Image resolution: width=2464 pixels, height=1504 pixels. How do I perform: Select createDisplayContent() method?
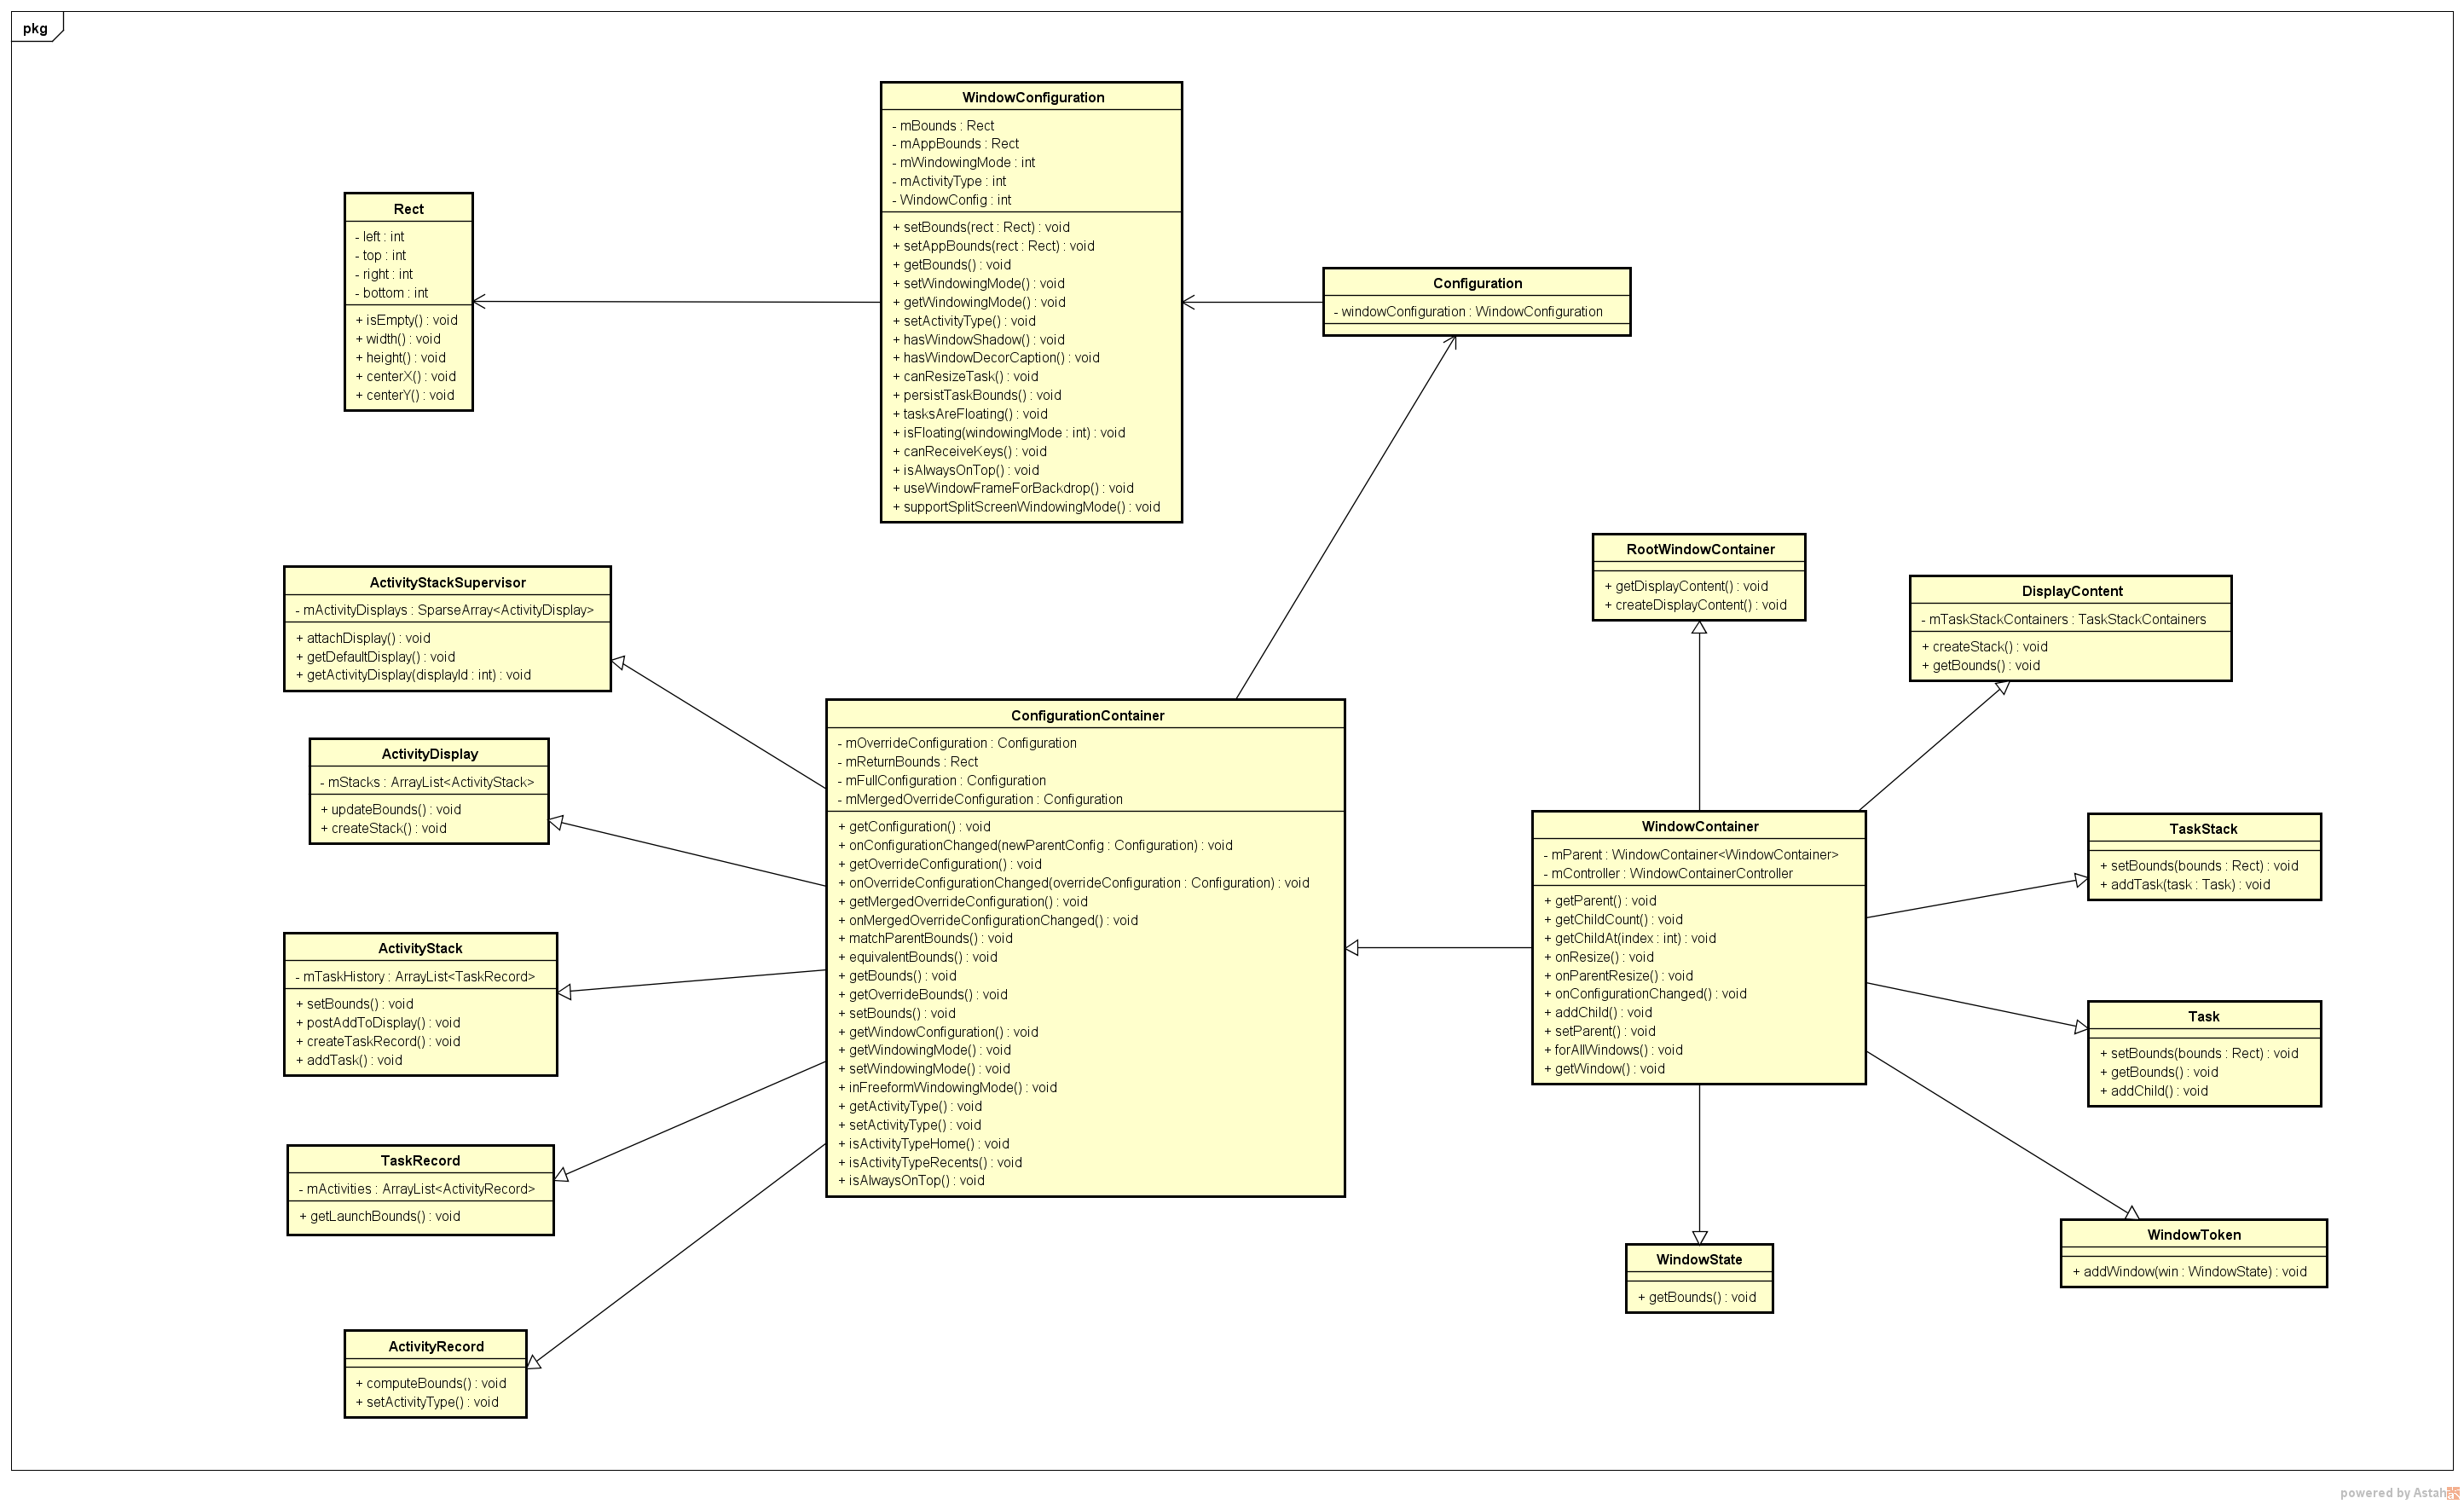[1695, 605]
